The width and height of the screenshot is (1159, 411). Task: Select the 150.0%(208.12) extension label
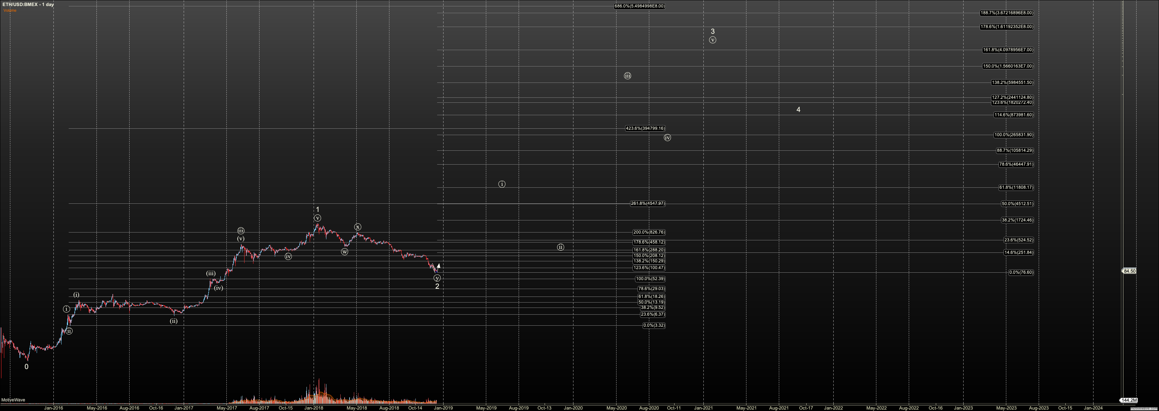(649, 256)
